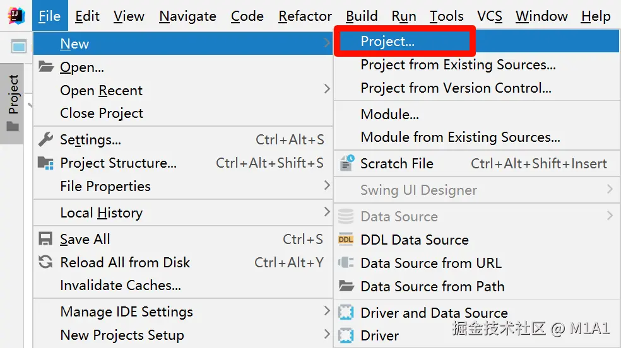The image size is (621, 348).
Task: Click the Open folder icon
Action: pos(45,67)
